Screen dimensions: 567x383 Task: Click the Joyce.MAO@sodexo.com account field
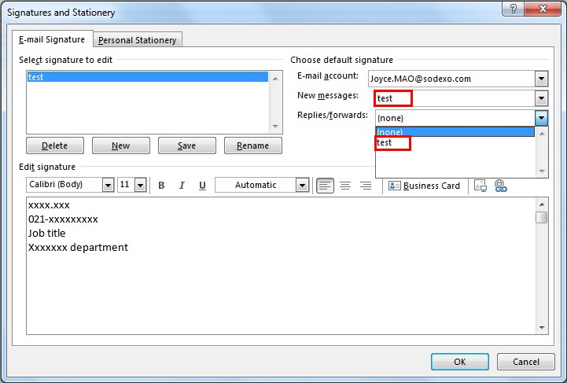click(451, 79)
